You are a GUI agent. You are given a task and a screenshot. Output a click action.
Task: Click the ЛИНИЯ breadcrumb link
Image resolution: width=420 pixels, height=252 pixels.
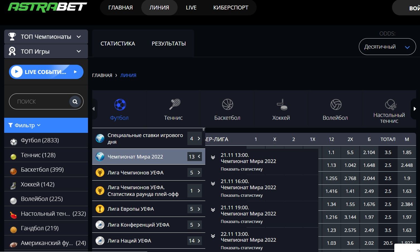(x=128, y=75)
